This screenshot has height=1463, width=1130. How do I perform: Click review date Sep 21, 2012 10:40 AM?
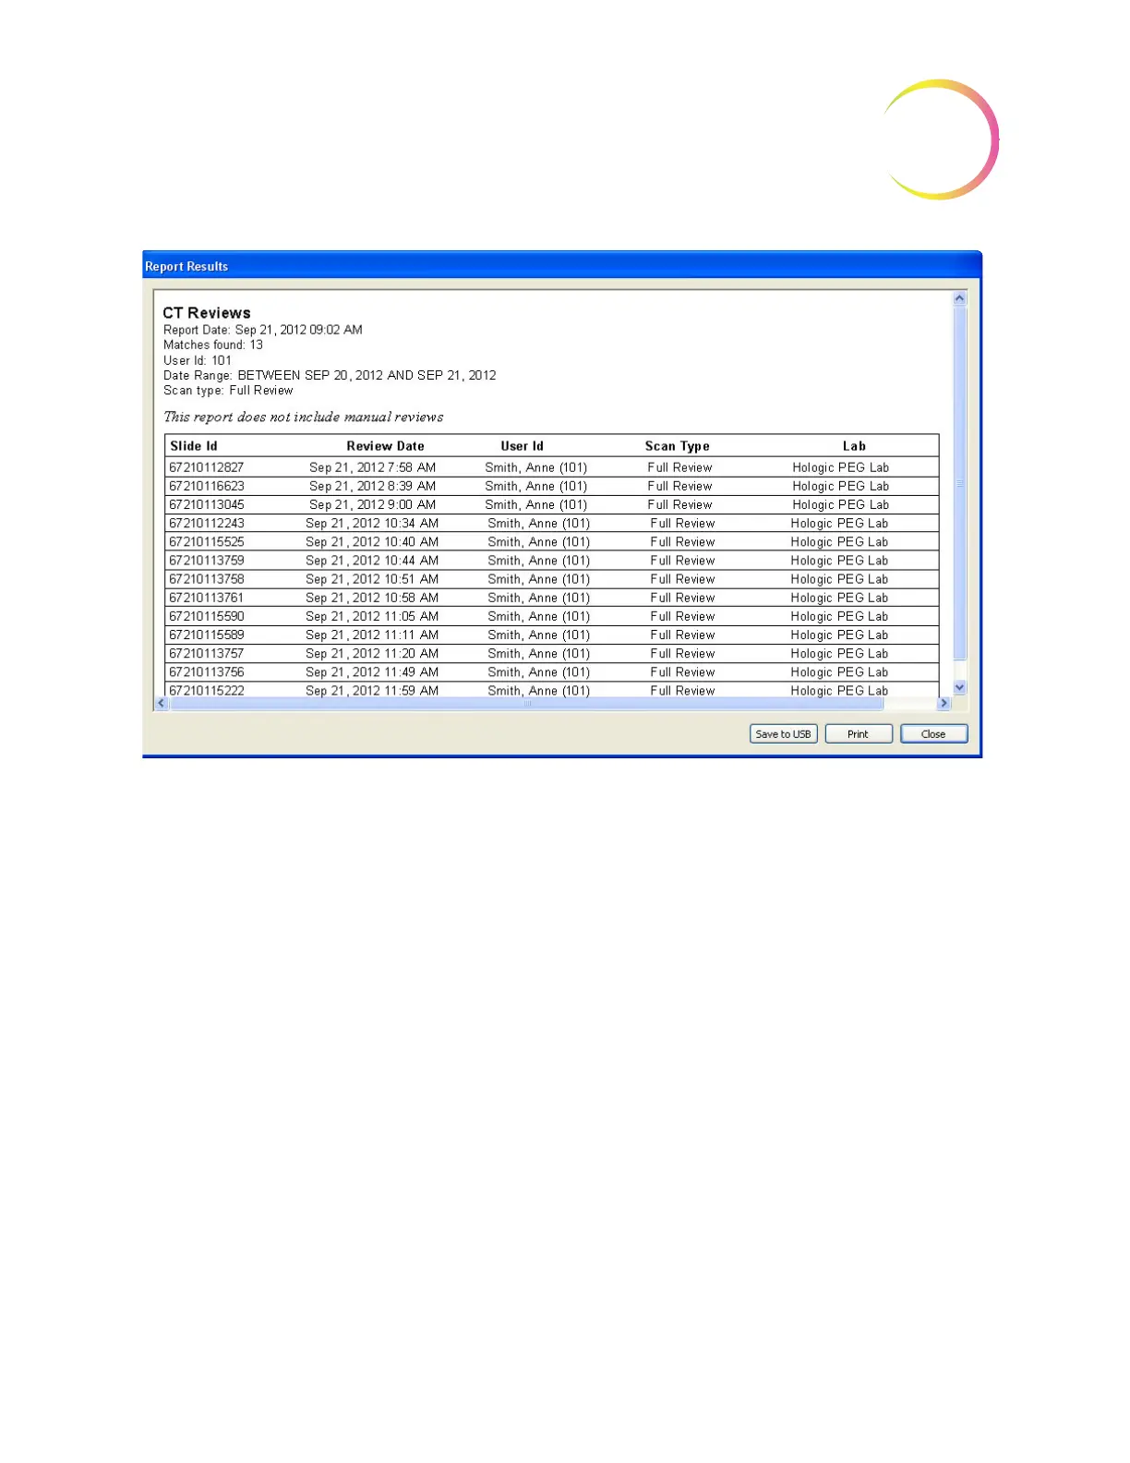(x=372, y=542)
